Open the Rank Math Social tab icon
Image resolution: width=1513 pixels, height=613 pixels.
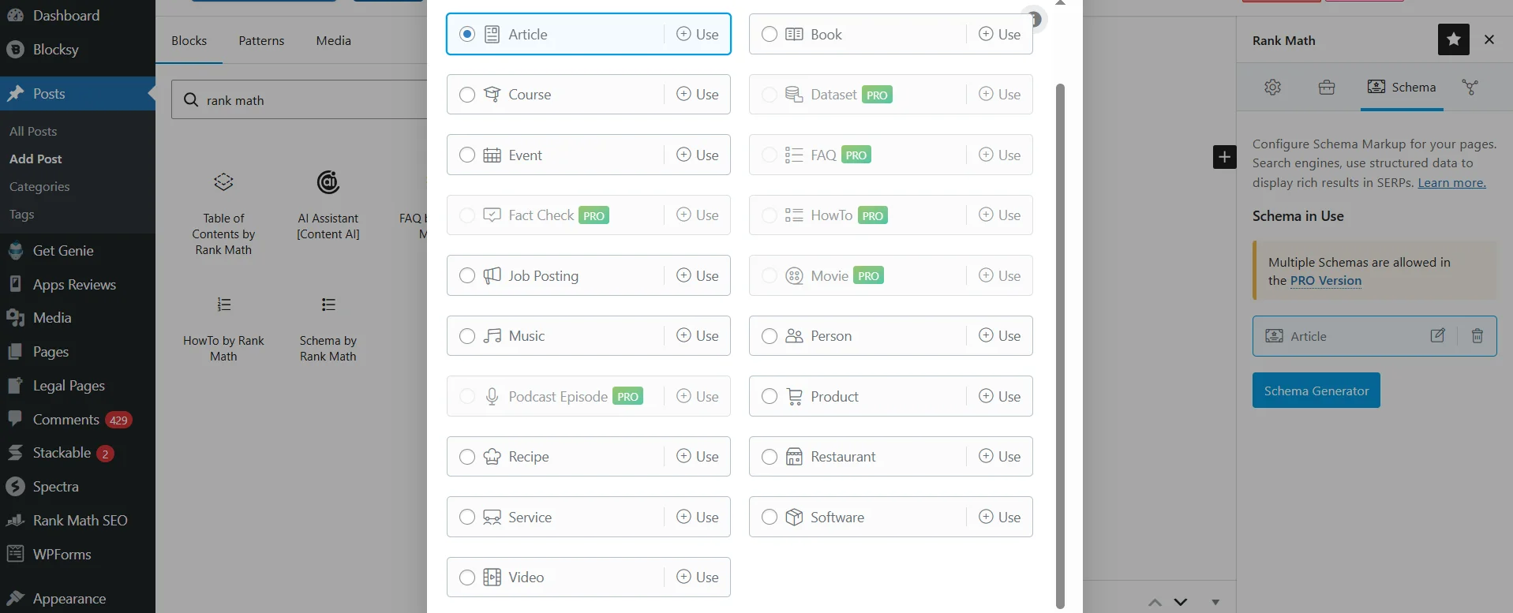pos(1470,87)
